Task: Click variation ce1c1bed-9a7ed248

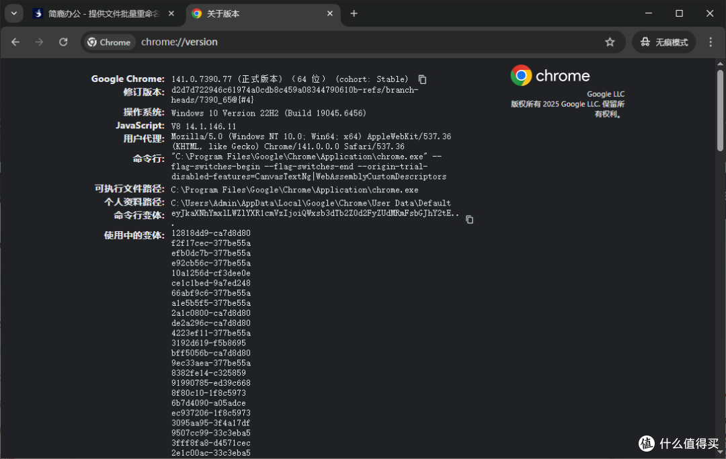Action: pos(210,283)
